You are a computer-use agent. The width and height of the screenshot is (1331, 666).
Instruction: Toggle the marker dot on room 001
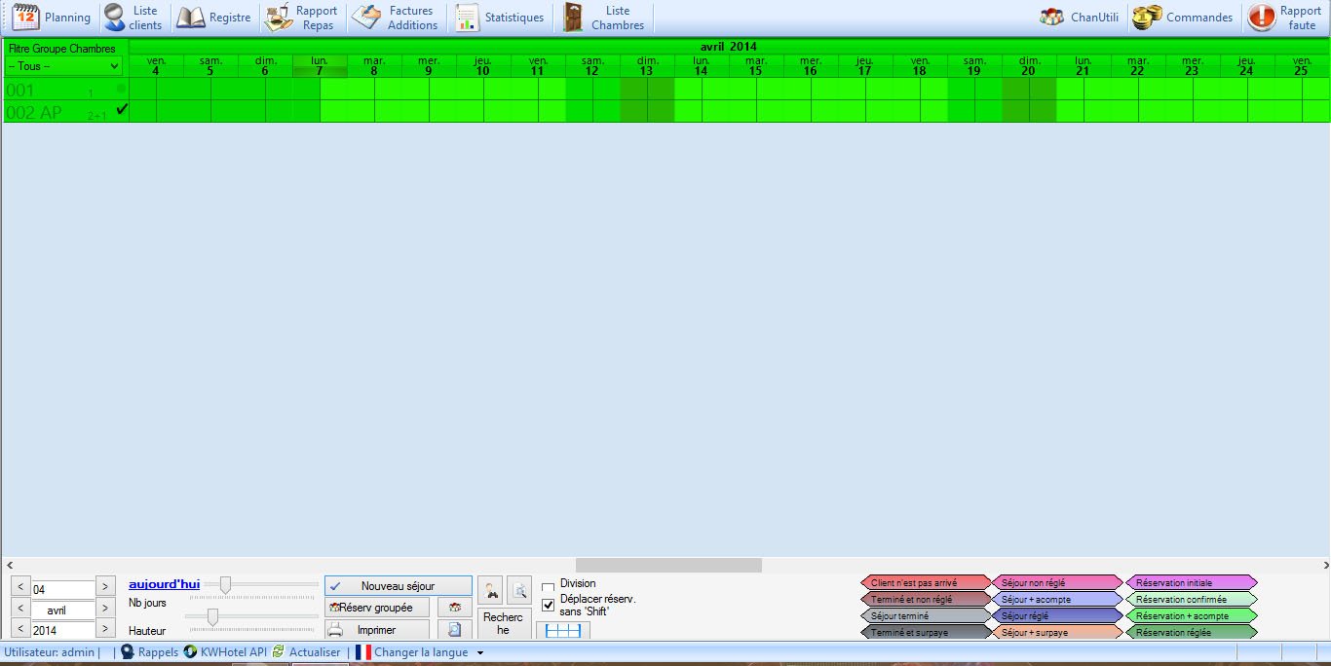coord(122,89)
